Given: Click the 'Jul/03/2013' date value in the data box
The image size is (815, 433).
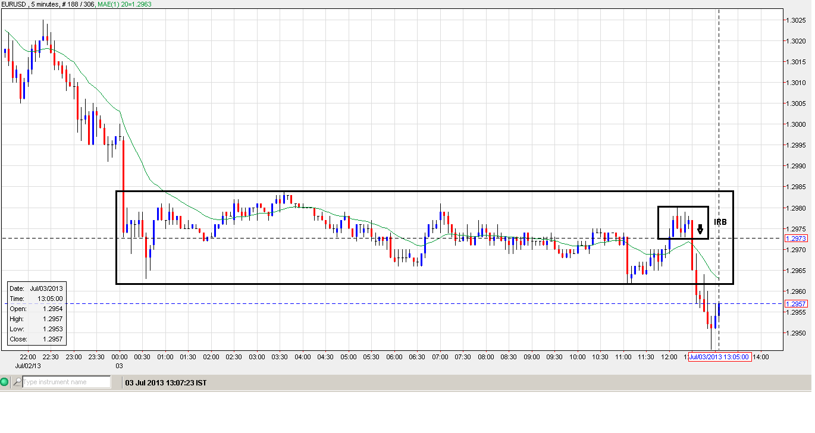Looking at the screenshot, I should (x=46, y=288).
